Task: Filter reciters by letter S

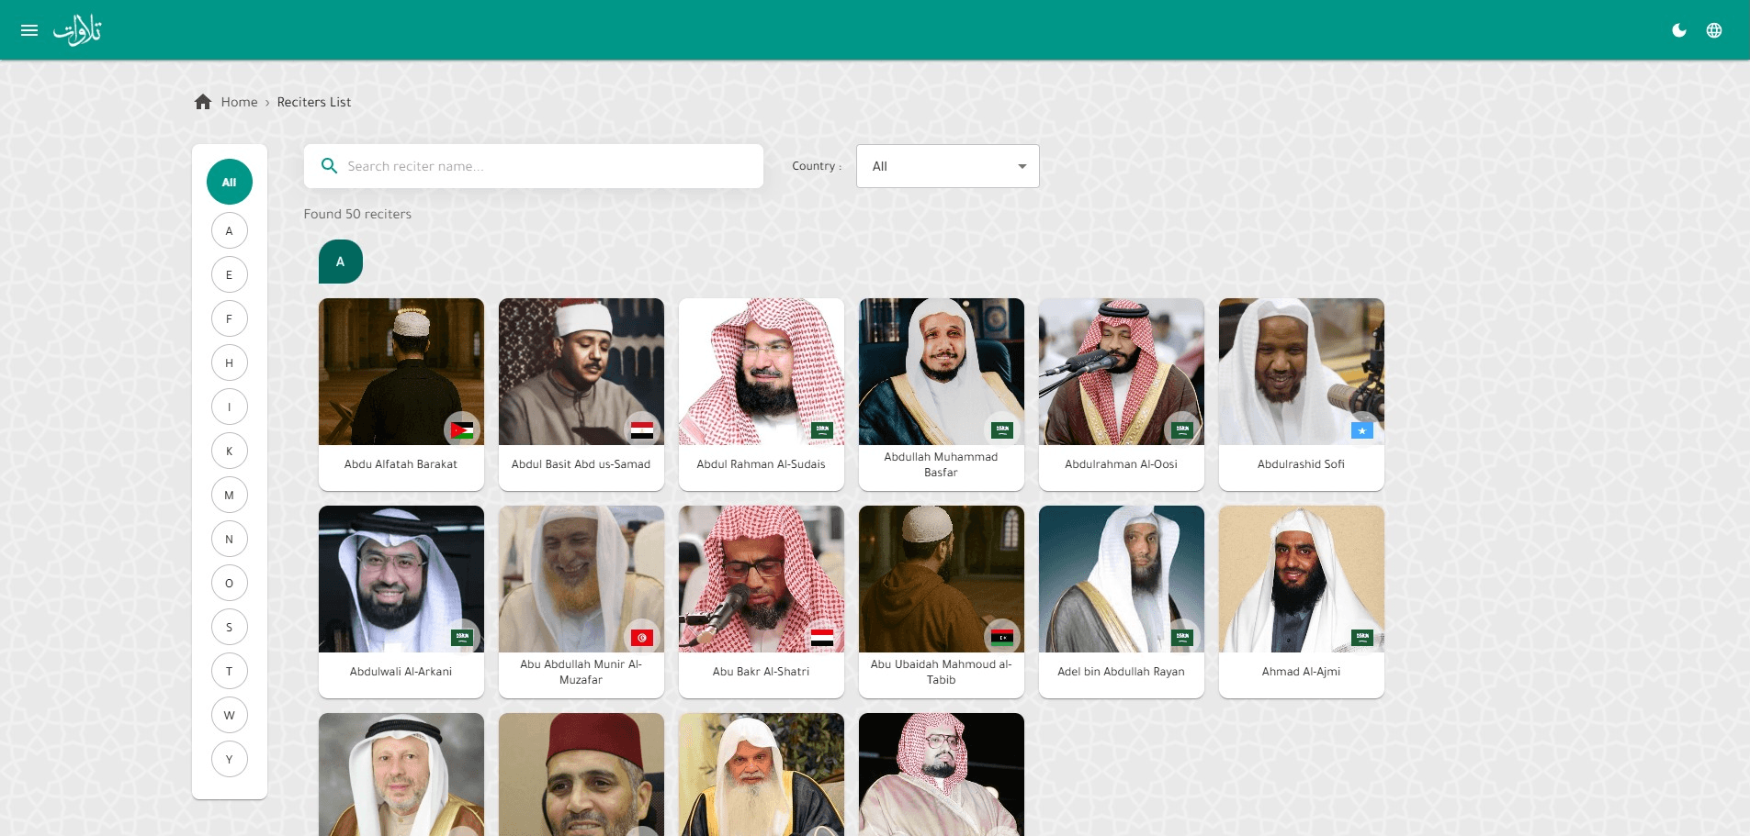Action: 230,627
